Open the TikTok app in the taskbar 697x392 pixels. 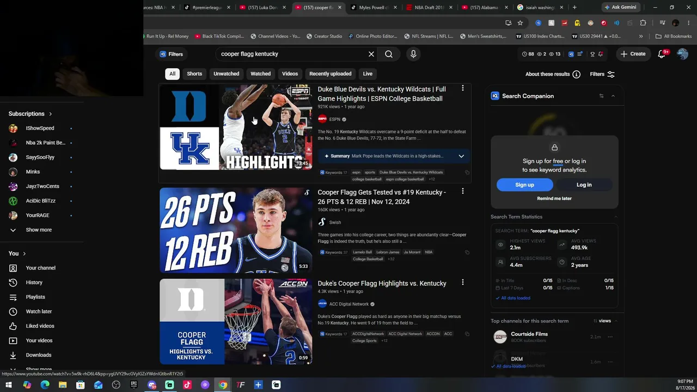click(x=187, y=385)
